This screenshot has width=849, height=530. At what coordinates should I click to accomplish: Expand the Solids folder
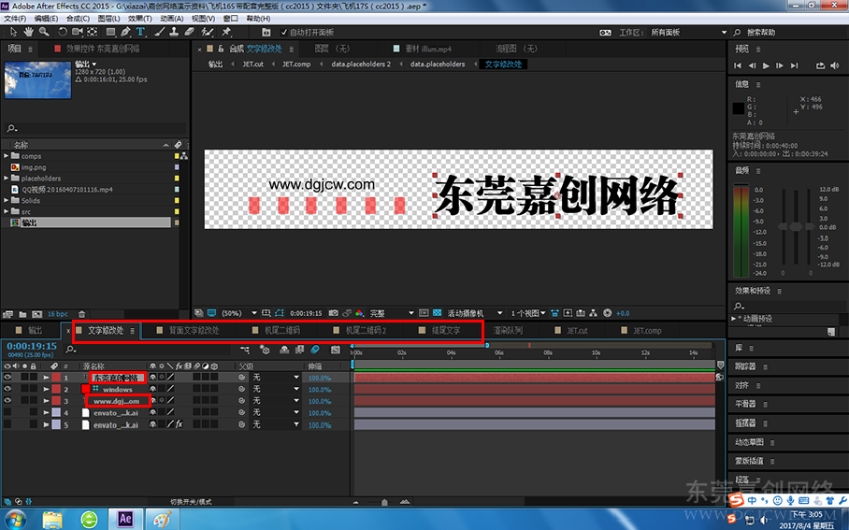click(x=6, y=200)
